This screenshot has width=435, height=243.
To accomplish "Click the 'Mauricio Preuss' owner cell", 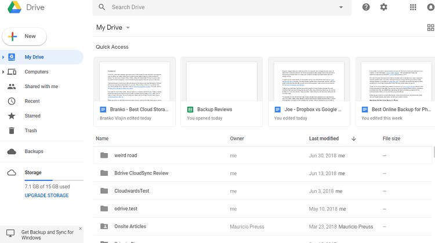I will [247, 227].
